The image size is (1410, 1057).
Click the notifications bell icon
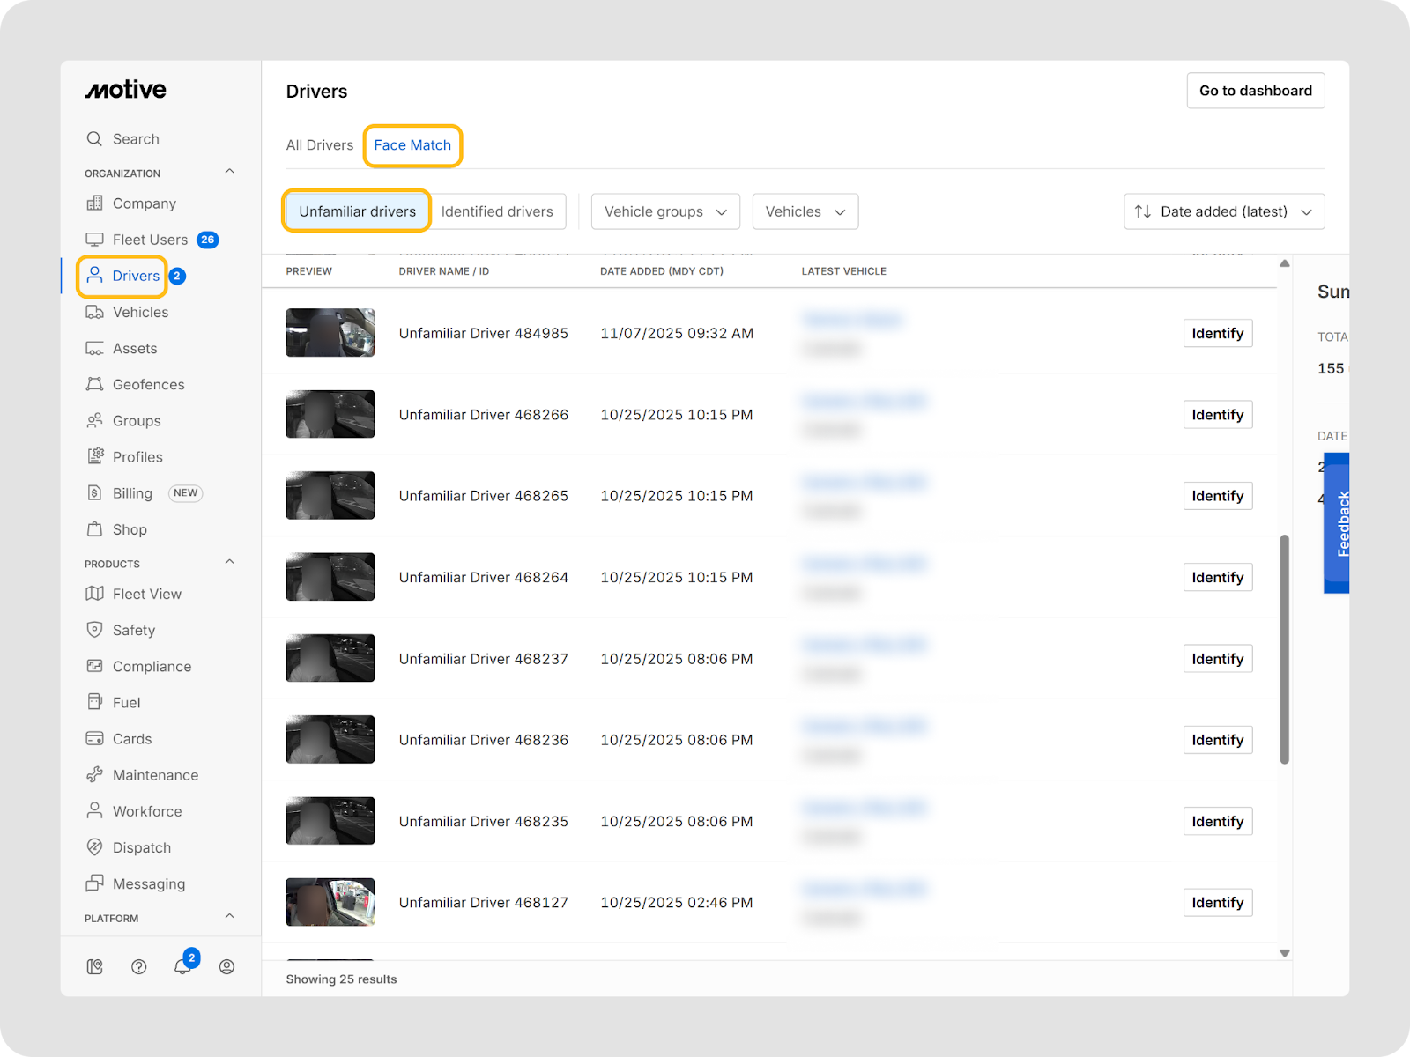pos(182,966)
